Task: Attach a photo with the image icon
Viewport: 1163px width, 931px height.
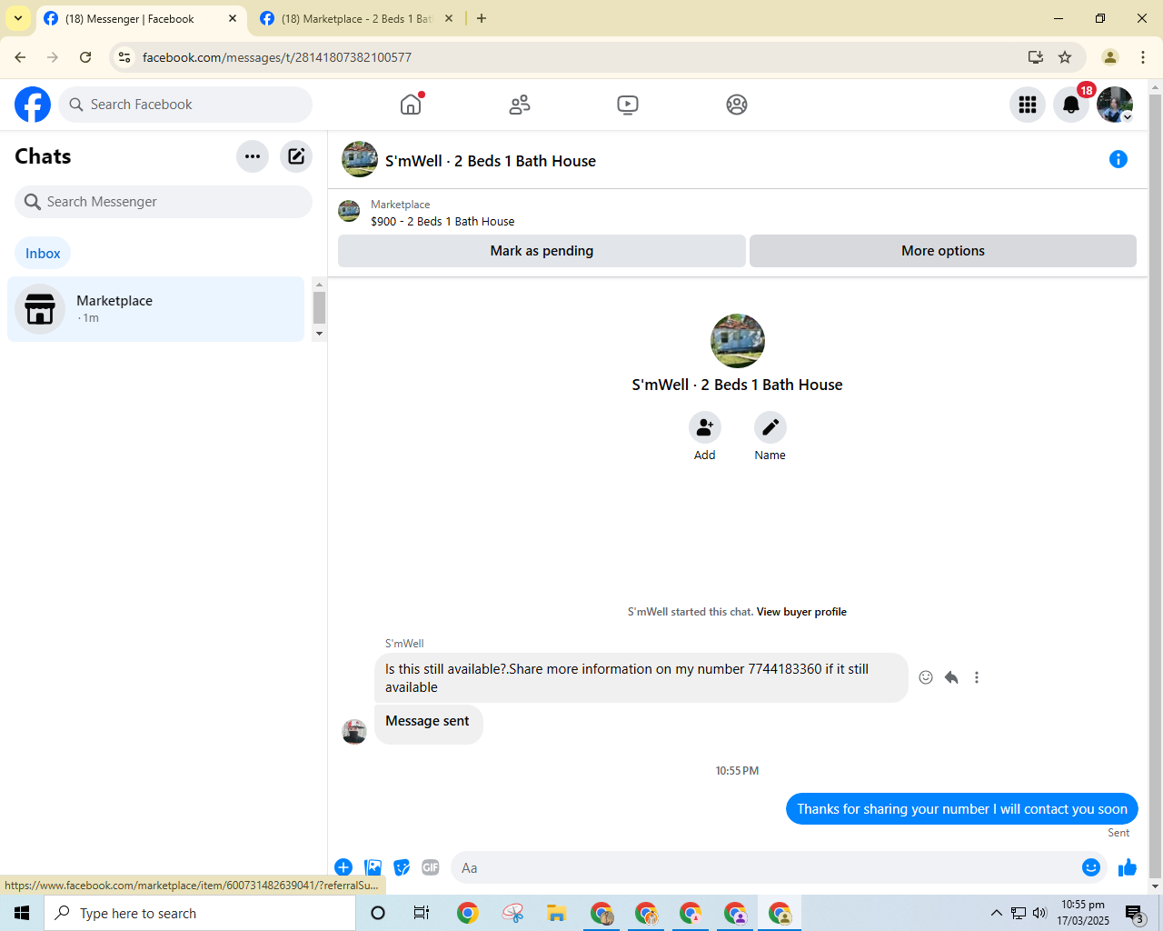Action: (373, 867)
